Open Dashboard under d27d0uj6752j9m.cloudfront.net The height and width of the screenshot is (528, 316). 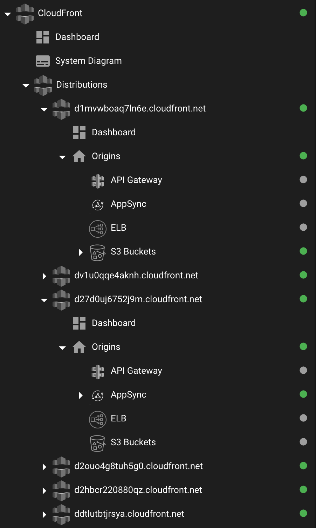click(x=114, y=323)
